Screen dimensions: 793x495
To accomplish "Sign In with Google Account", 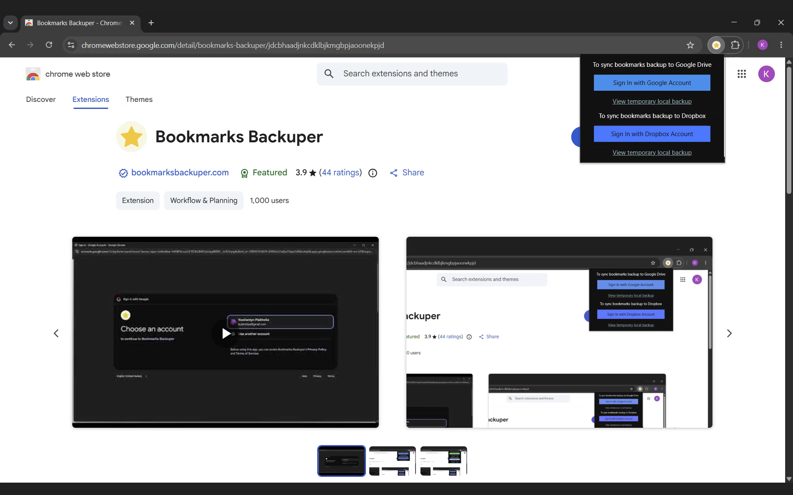I will (652, 82).
